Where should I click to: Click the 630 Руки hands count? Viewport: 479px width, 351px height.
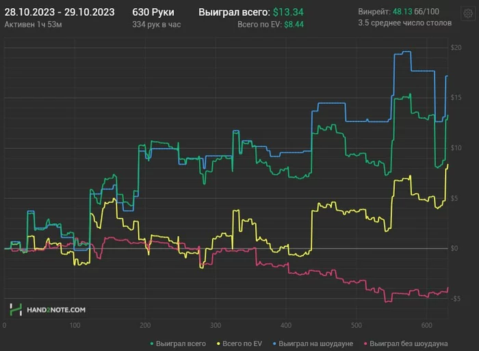pos(153,12)
